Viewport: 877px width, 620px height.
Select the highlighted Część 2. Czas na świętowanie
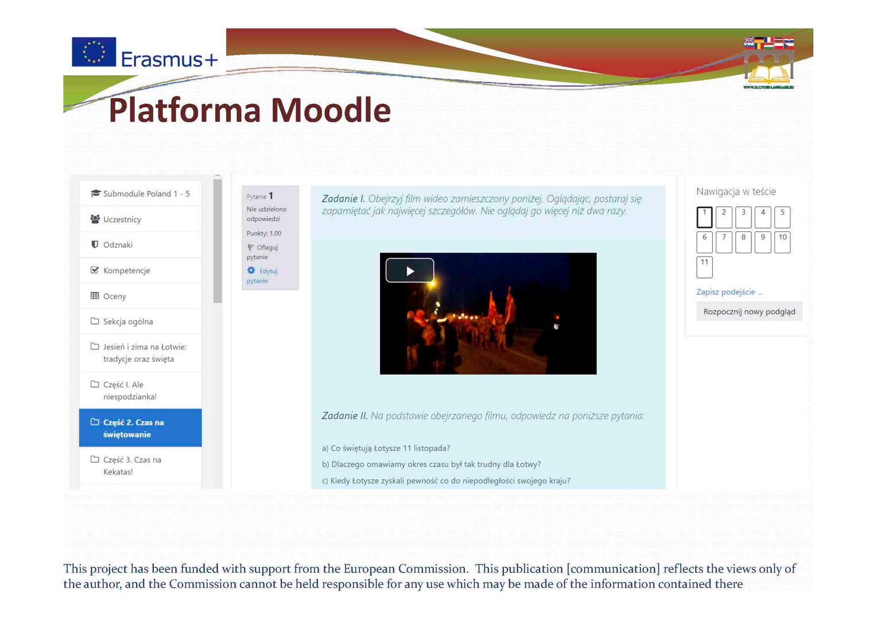pyautogui.click(x=141, y=428)
